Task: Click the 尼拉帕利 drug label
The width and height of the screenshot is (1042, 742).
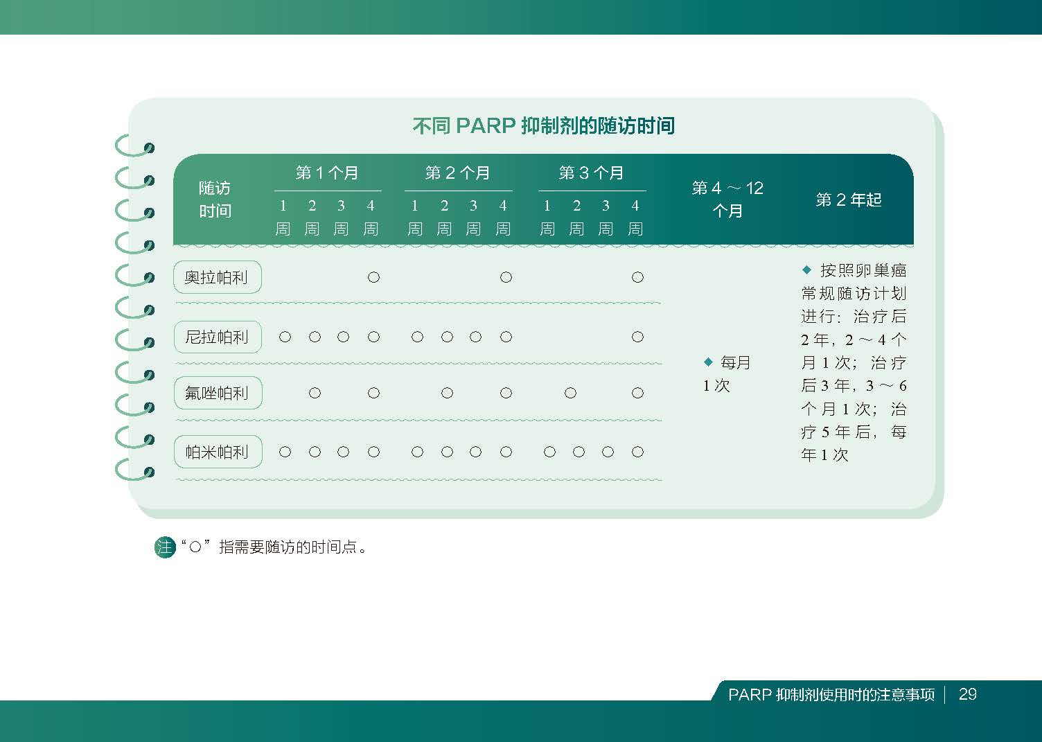Action: point(217,337)
